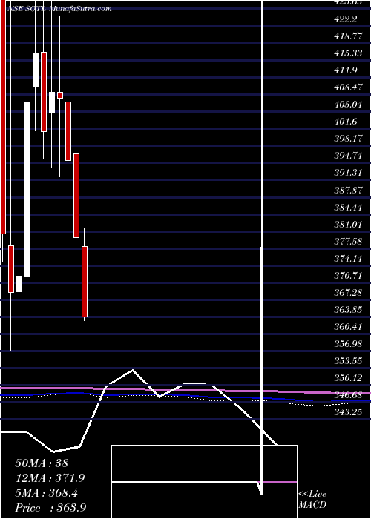
Task: Click the 387.87 price axis label
Action: (x=348, y=191)
